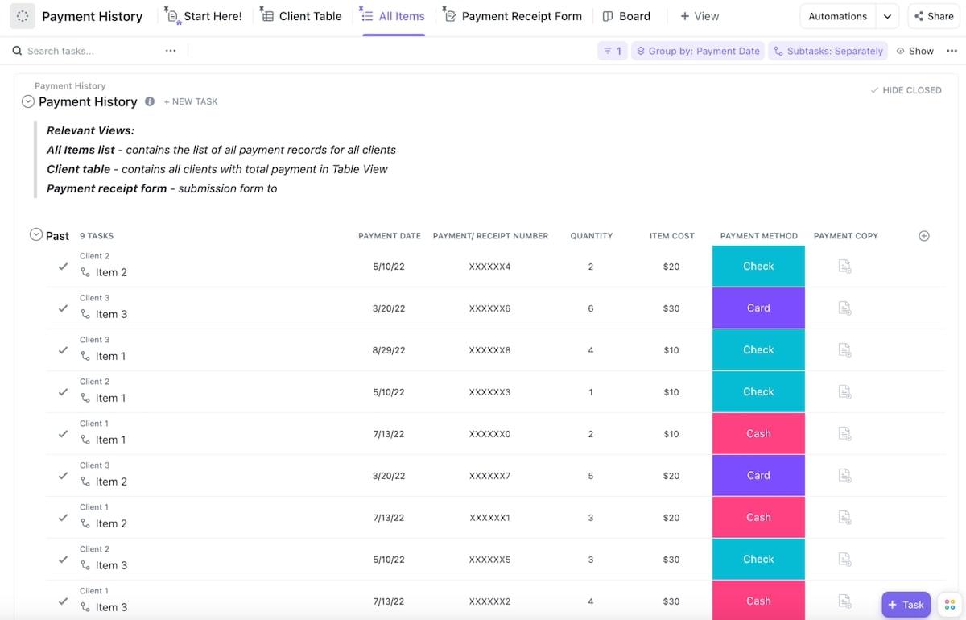
Task: Click the add column plus icon
Action: 924,236
